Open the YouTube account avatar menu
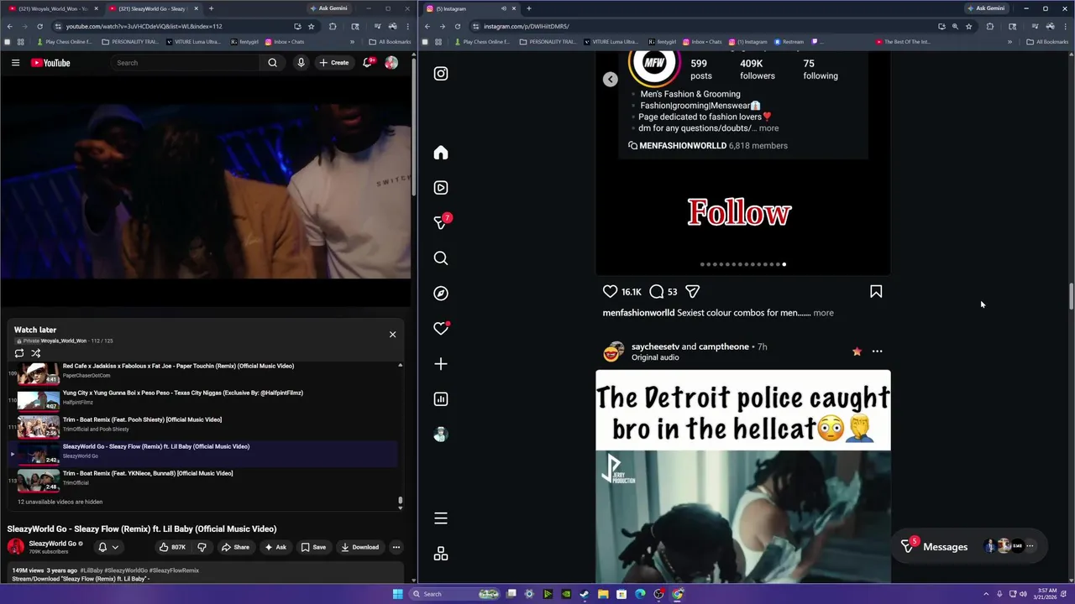 [391, 63]
